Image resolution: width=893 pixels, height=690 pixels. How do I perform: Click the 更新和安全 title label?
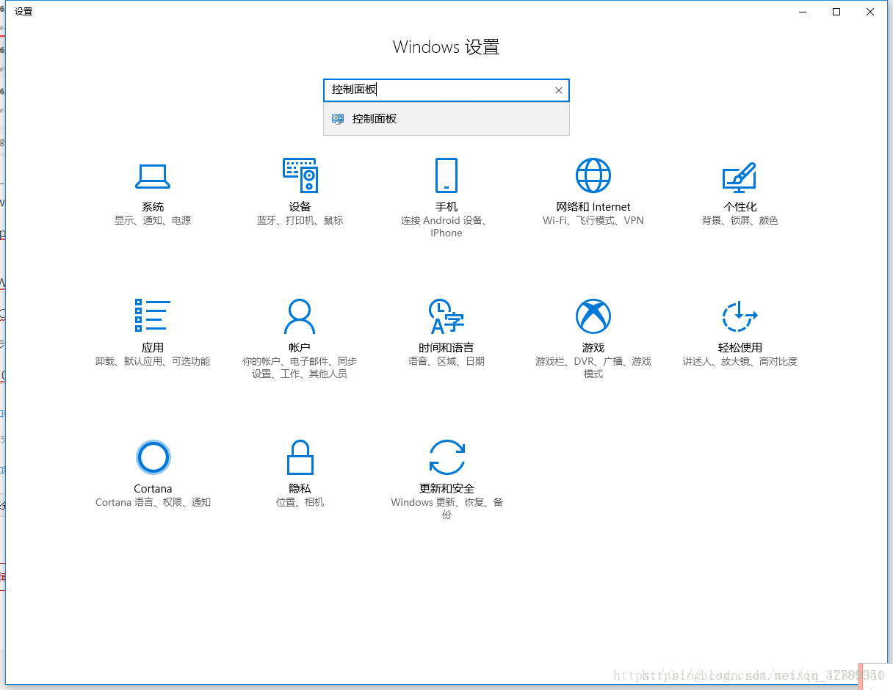[x=446, y=489]
